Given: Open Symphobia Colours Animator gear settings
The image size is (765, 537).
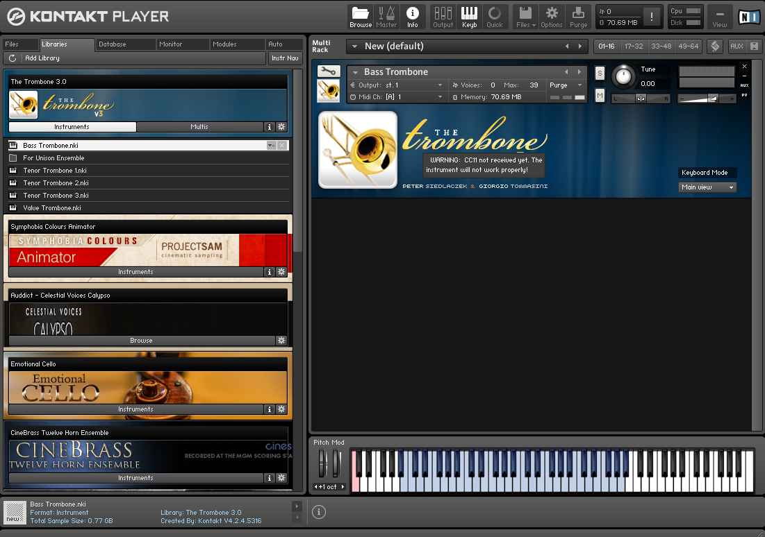Looking at the screenshot, I should click(x=281, y=272).
